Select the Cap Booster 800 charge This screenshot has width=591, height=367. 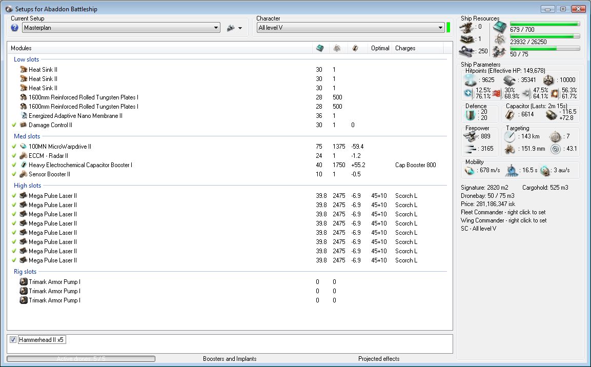(415, 165)
